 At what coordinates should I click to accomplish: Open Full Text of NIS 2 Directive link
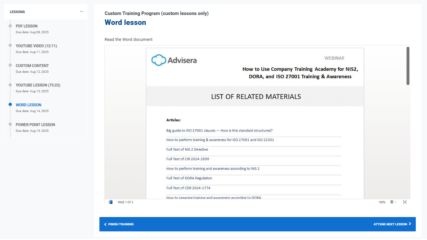tap(187, 149)
